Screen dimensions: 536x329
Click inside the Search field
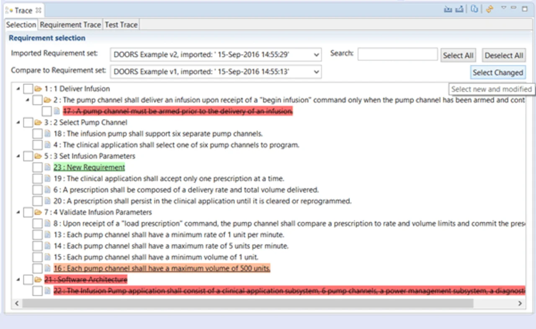[397, 54]
